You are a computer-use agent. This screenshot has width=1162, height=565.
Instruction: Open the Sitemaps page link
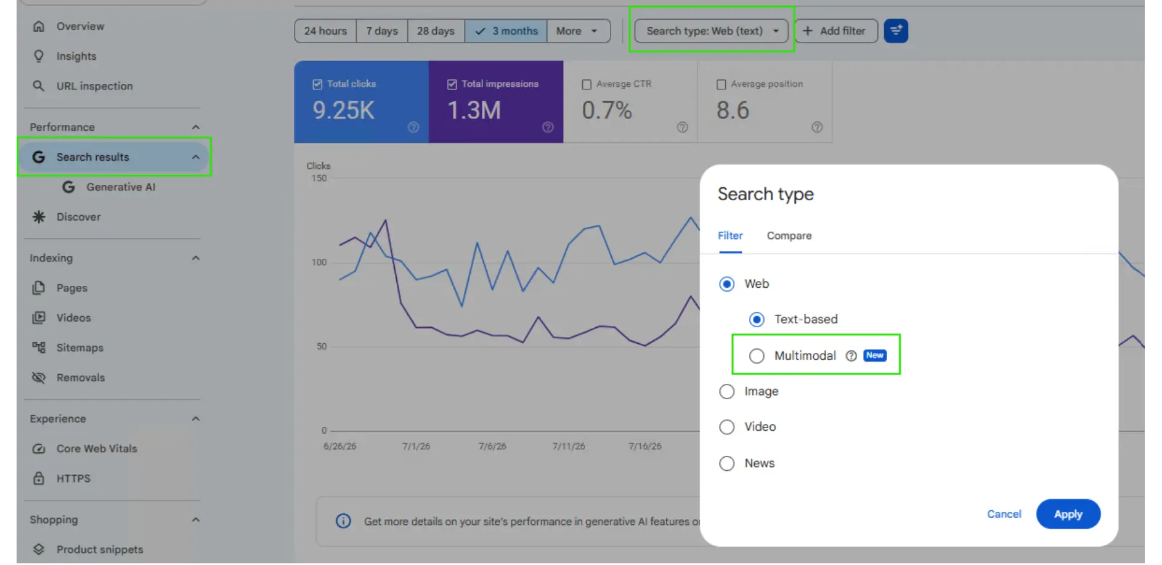pyautogui.click(x=80, y=348)
